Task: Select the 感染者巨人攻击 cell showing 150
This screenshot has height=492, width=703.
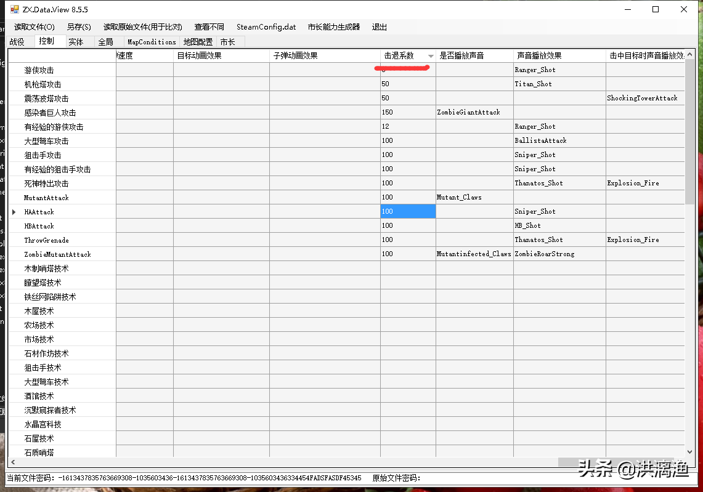Action: click(x=407, y=113)
